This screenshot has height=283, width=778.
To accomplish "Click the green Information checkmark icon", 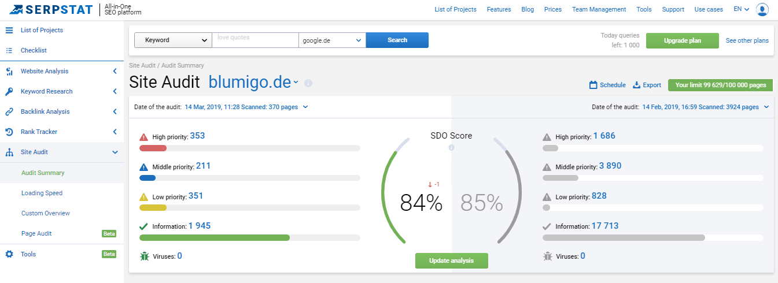I will coord(144,227).
